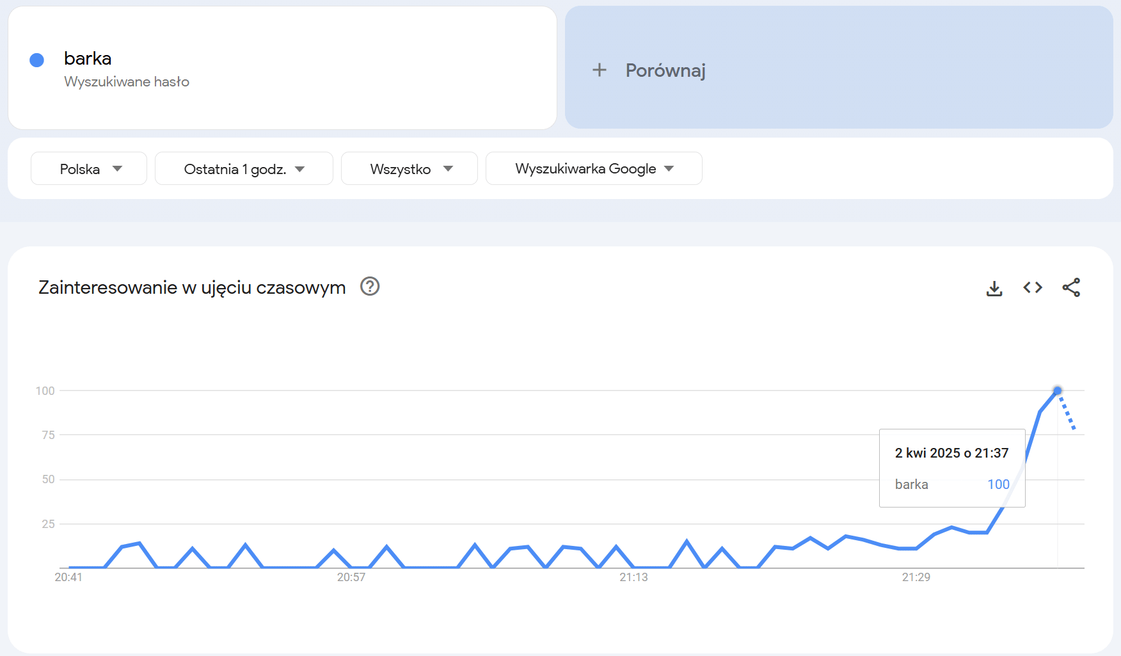Click the dotted forecast segment of line

click(1067, 410)
